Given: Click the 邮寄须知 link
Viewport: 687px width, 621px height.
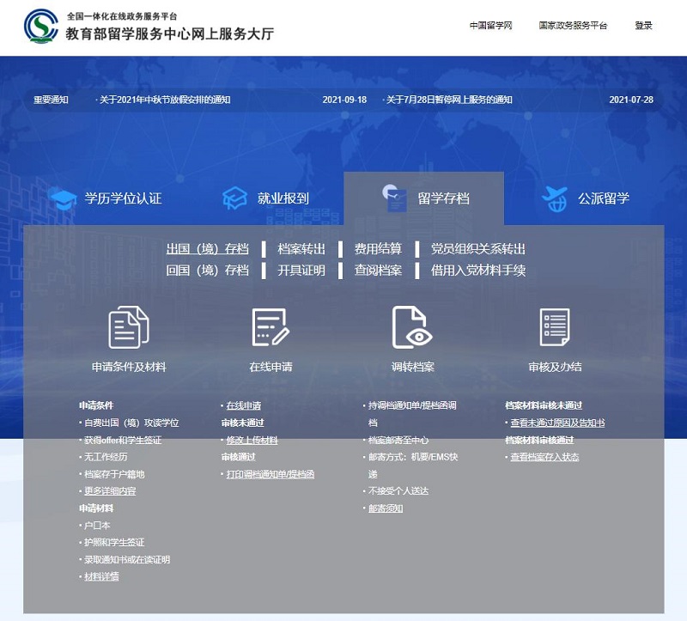Looking at the screenshot, I should [x=386, y=508].
